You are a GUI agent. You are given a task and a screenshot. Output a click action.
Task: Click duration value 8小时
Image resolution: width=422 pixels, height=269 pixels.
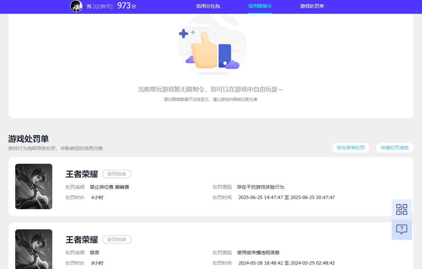[x=97, y=263]
